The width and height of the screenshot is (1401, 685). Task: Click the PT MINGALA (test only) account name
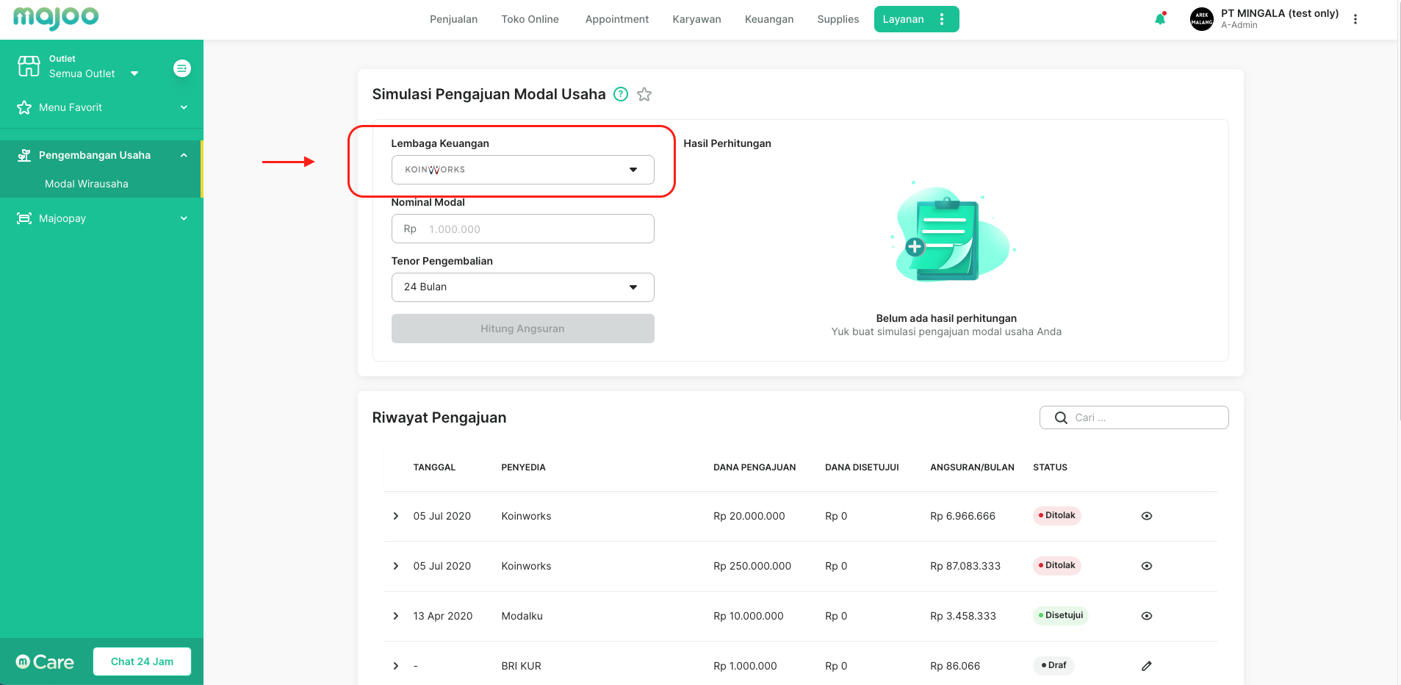(x=1280, y=13)
